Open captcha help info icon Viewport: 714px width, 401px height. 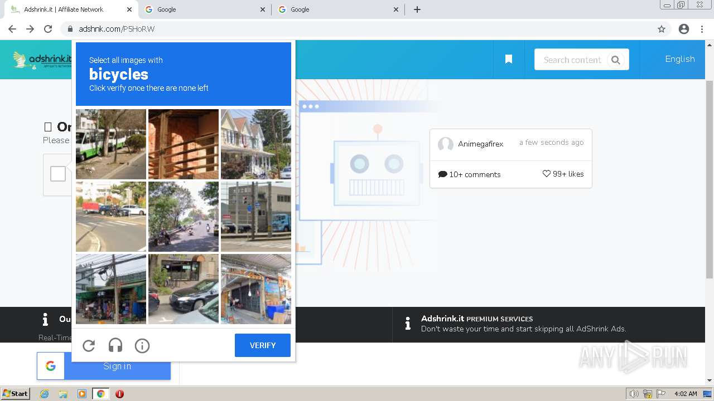142,346
